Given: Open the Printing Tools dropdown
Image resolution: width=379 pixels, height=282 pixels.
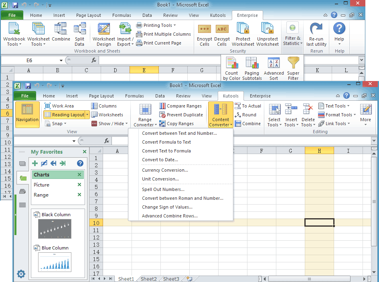Looking at the screenshot, I should [x=156, y=25].
